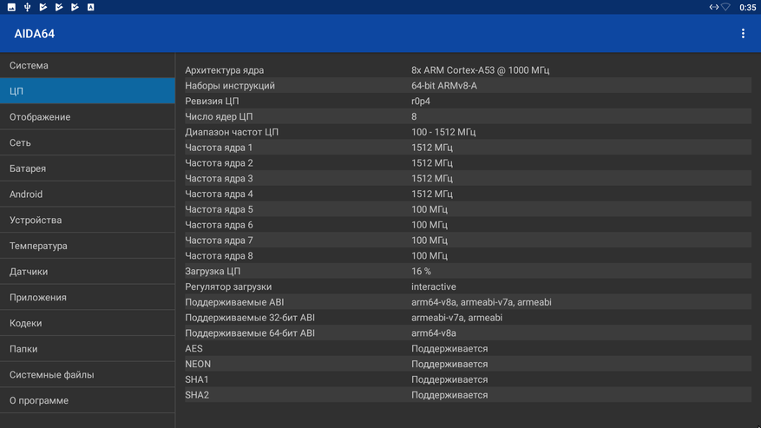Select the Загрузка ЦП row
This screenshot has height=428, width=761.
(468, 271)
